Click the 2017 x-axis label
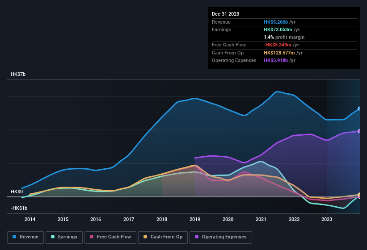The image size is (367, 250). point(129,219)
